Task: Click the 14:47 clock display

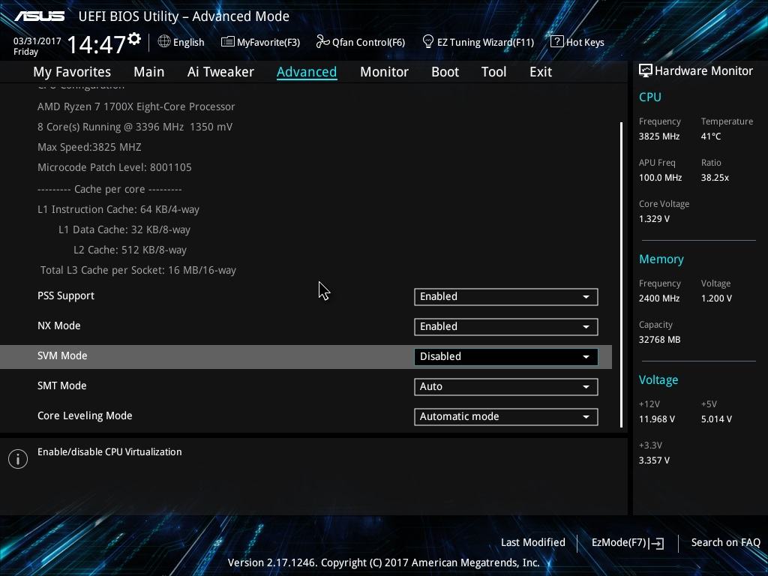Action: point(96,44)
